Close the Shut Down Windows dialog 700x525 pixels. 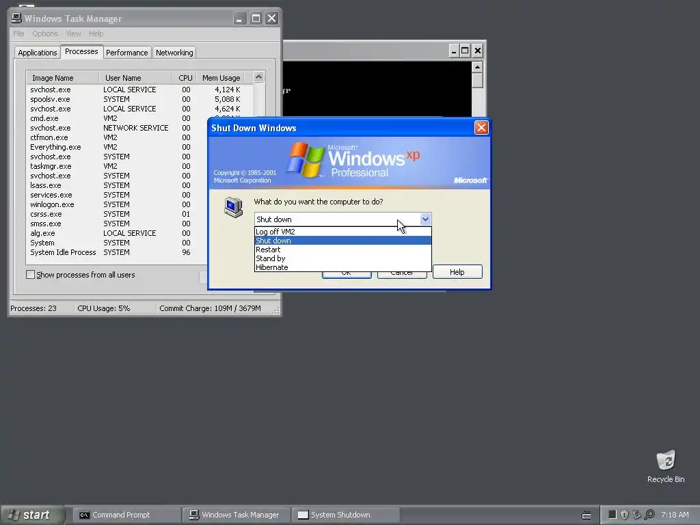481,128
